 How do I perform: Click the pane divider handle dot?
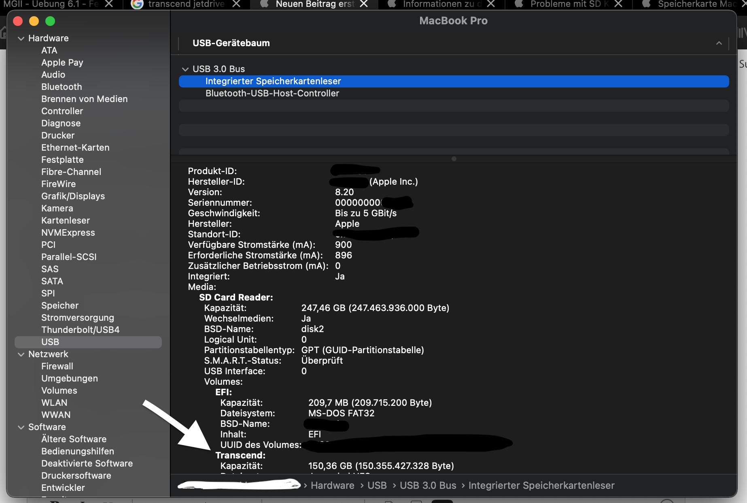click(x=454, y=159)
